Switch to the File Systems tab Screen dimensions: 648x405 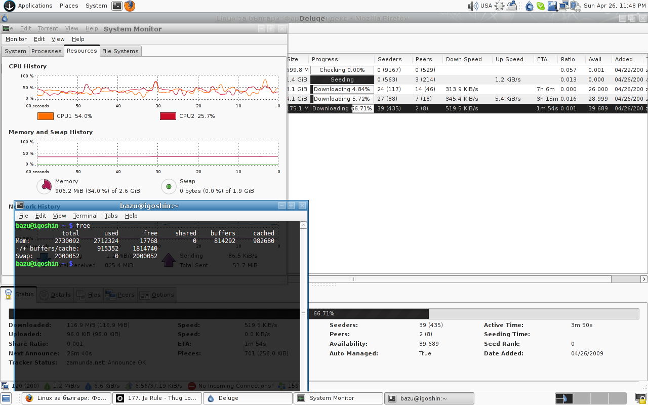pos(120,51)
